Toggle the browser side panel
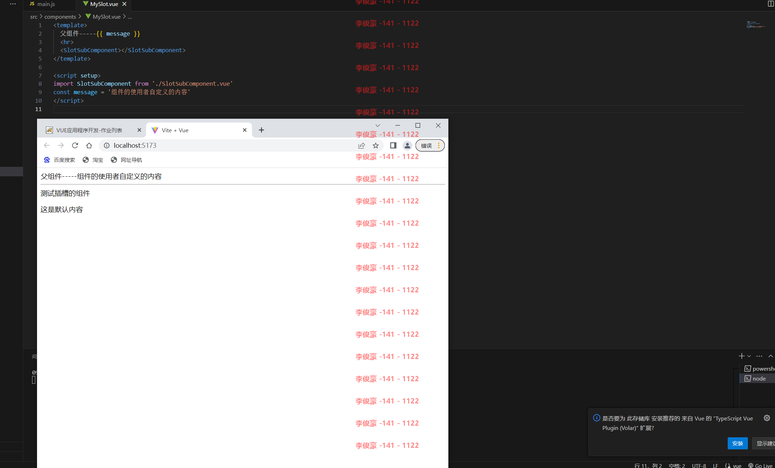Screen dimensions: 775x468 393,145
